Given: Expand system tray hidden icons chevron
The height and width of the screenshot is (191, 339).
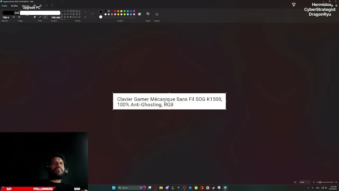Looking at the screenshot, I should (308, 188).
